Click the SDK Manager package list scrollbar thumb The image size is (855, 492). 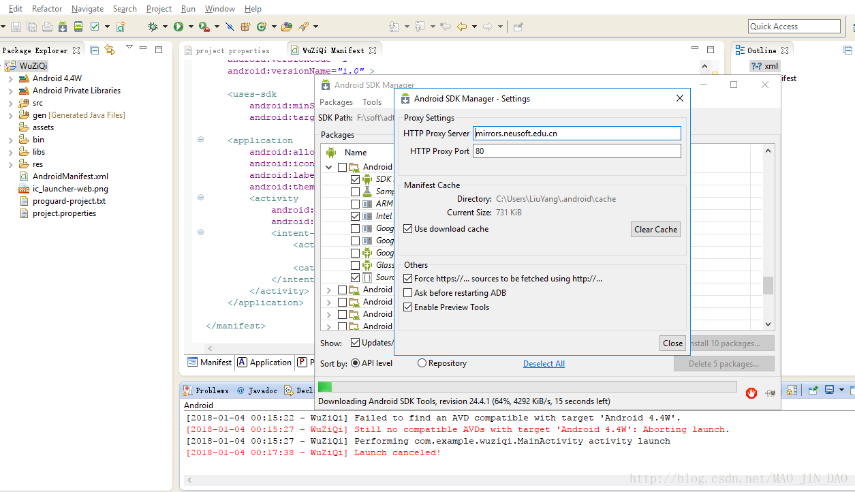pos(768,285)
